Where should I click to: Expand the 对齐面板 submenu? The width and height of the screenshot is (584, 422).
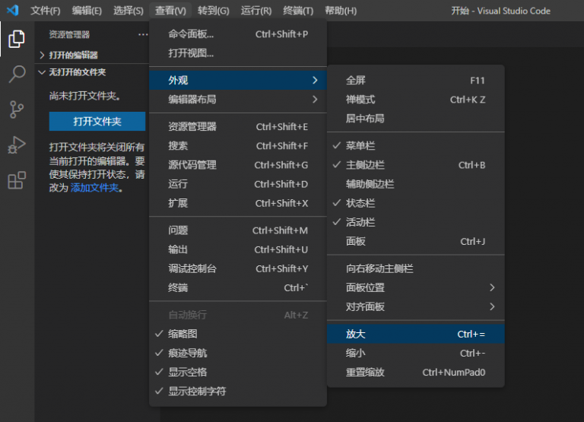click(x=416, y=306)
